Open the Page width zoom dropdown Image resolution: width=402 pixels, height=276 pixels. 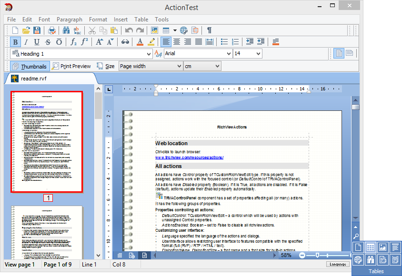click(179, 66)
